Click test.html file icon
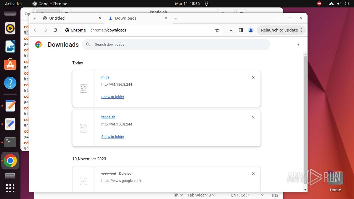This screenshot has height=199, width=354. pyautogui.click(x=84, y=181)
